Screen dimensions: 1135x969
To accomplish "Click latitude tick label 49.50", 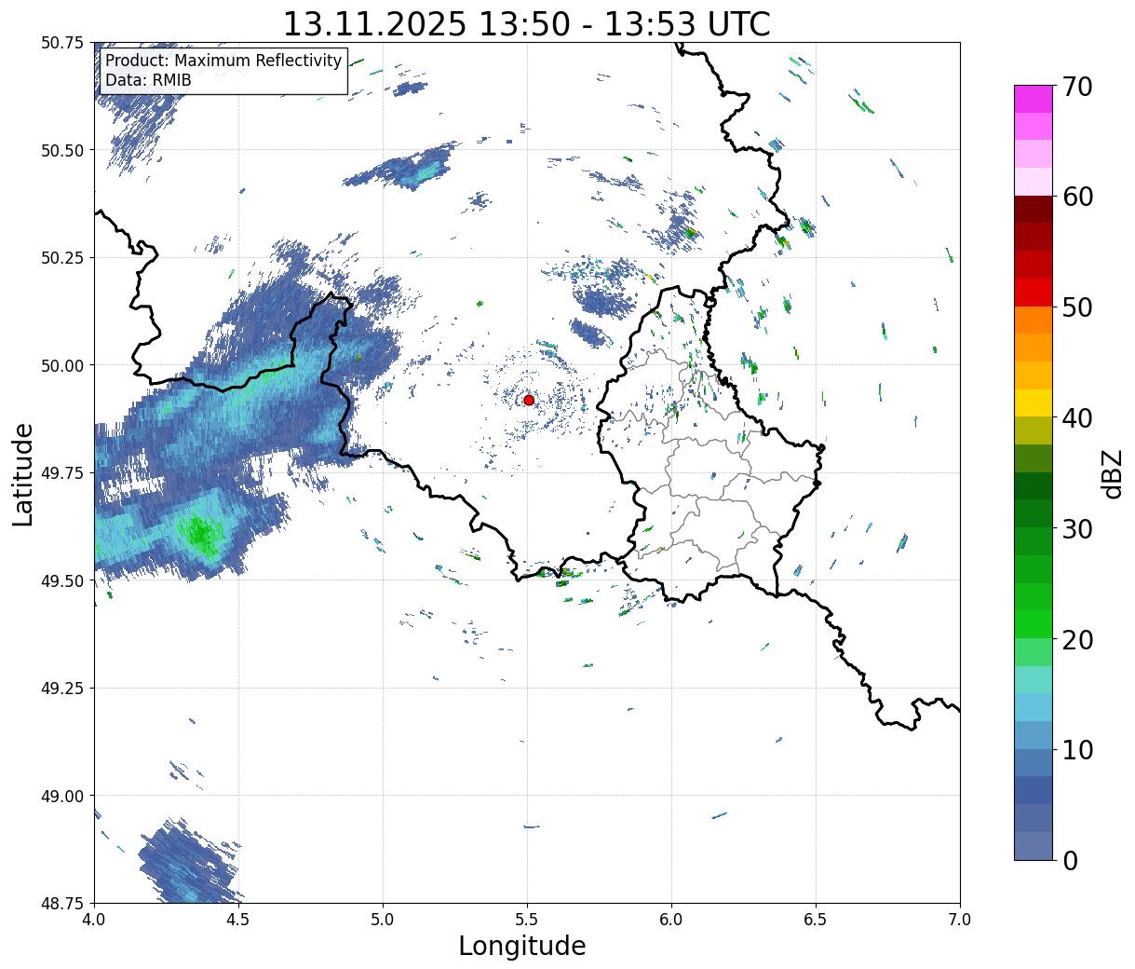I will tap(62, 580).
